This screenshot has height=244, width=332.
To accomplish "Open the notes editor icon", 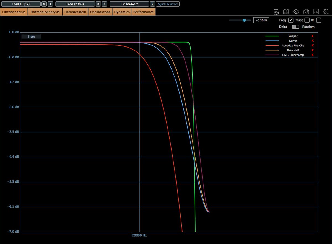I will tap(276, 12).
